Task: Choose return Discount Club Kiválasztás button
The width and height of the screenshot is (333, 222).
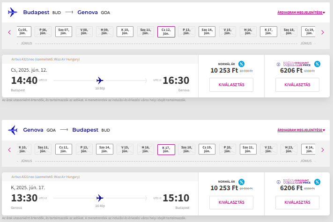Action: [297, 202]
